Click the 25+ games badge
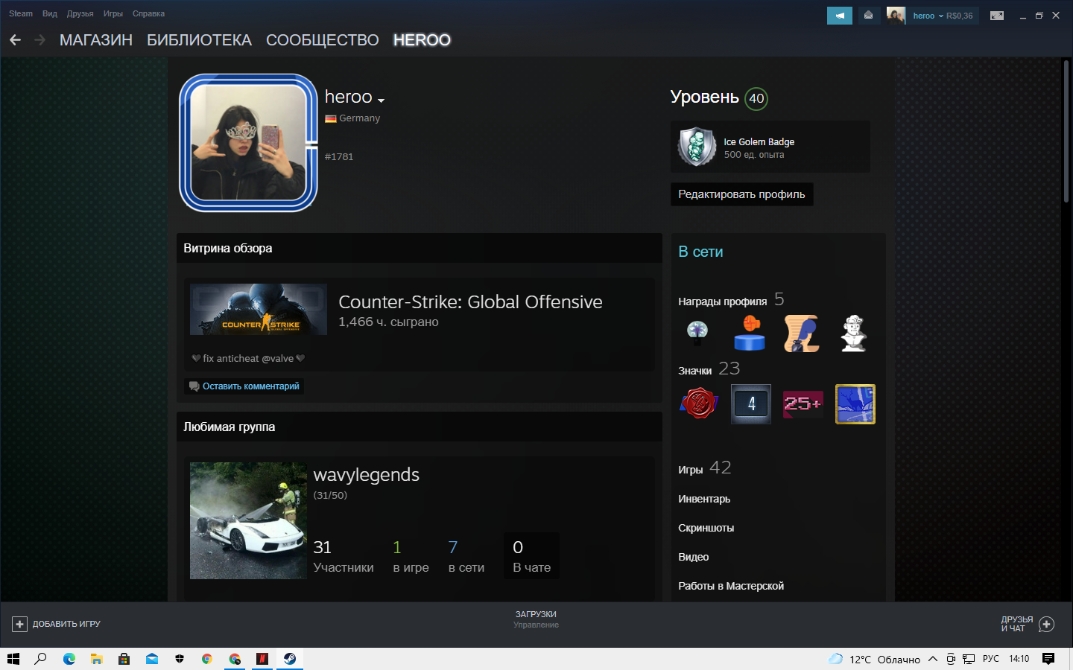 pyautogui.click(x=803, y=404)
